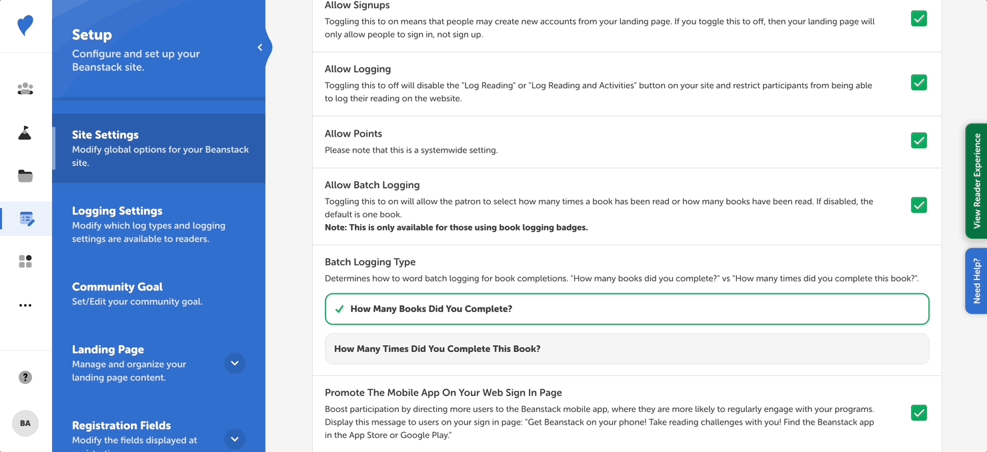Select 'How Many Times Did You Complete This Book?'

pyautogui.click(x=627, y=348)
